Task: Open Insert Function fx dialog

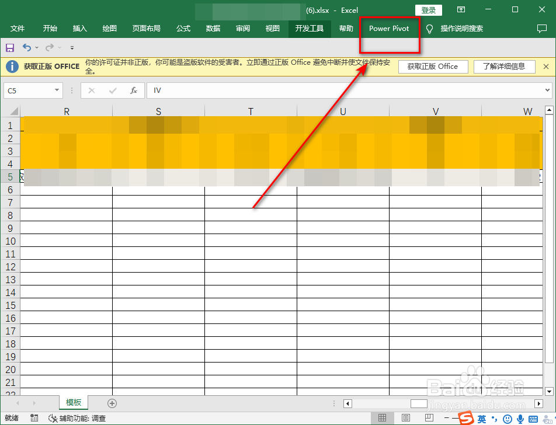Action: click(x=134, y=90)
